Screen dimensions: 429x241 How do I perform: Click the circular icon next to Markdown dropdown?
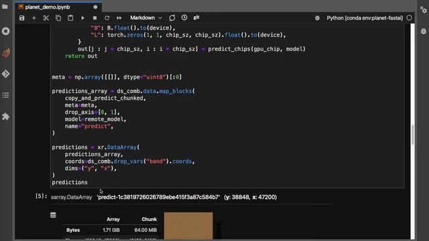(x=172, y=18)
